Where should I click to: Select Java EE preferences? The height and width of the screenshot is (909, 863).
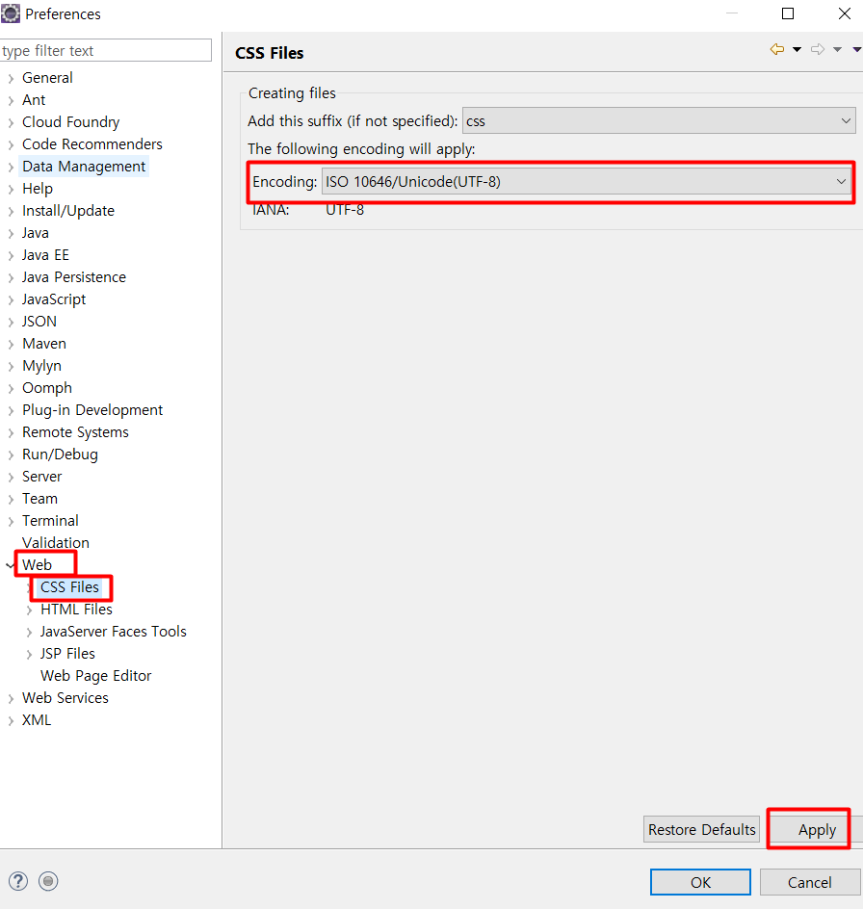tap(45, 255)
